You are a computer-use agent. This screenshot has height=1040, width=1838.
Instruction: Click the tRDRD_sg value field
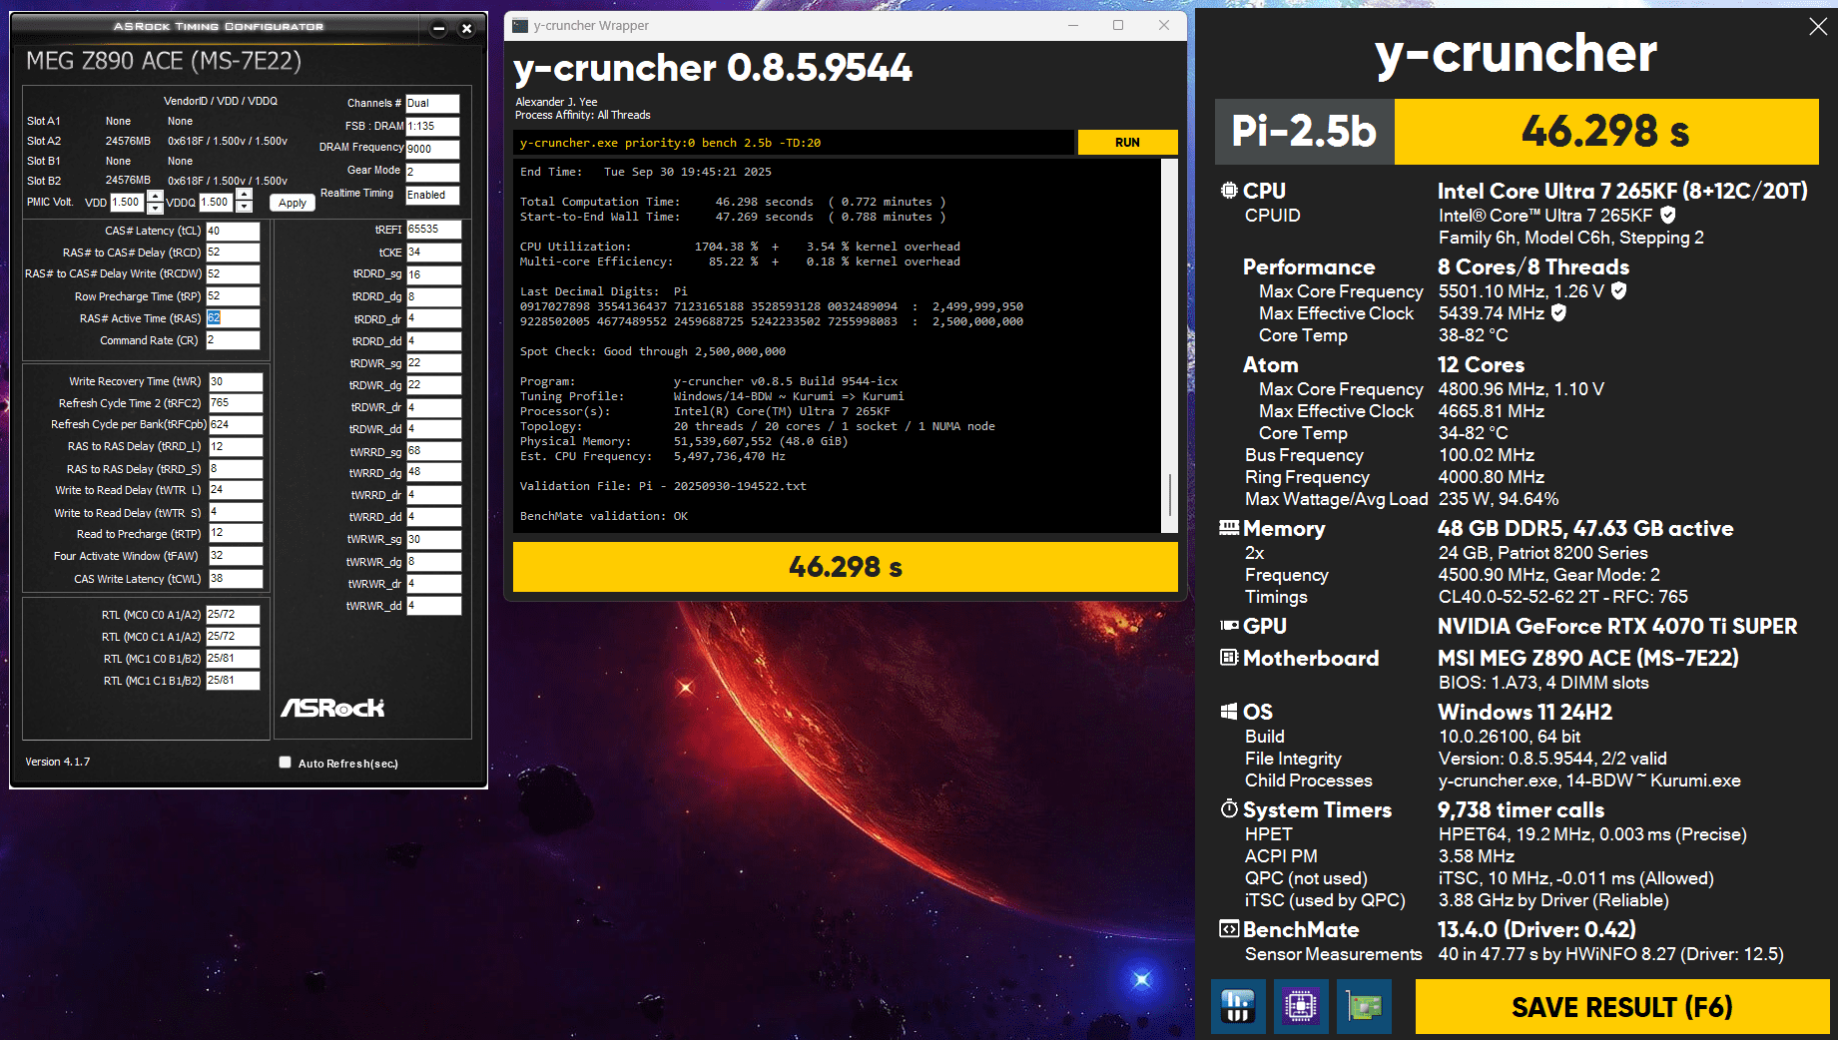(434, 274)
